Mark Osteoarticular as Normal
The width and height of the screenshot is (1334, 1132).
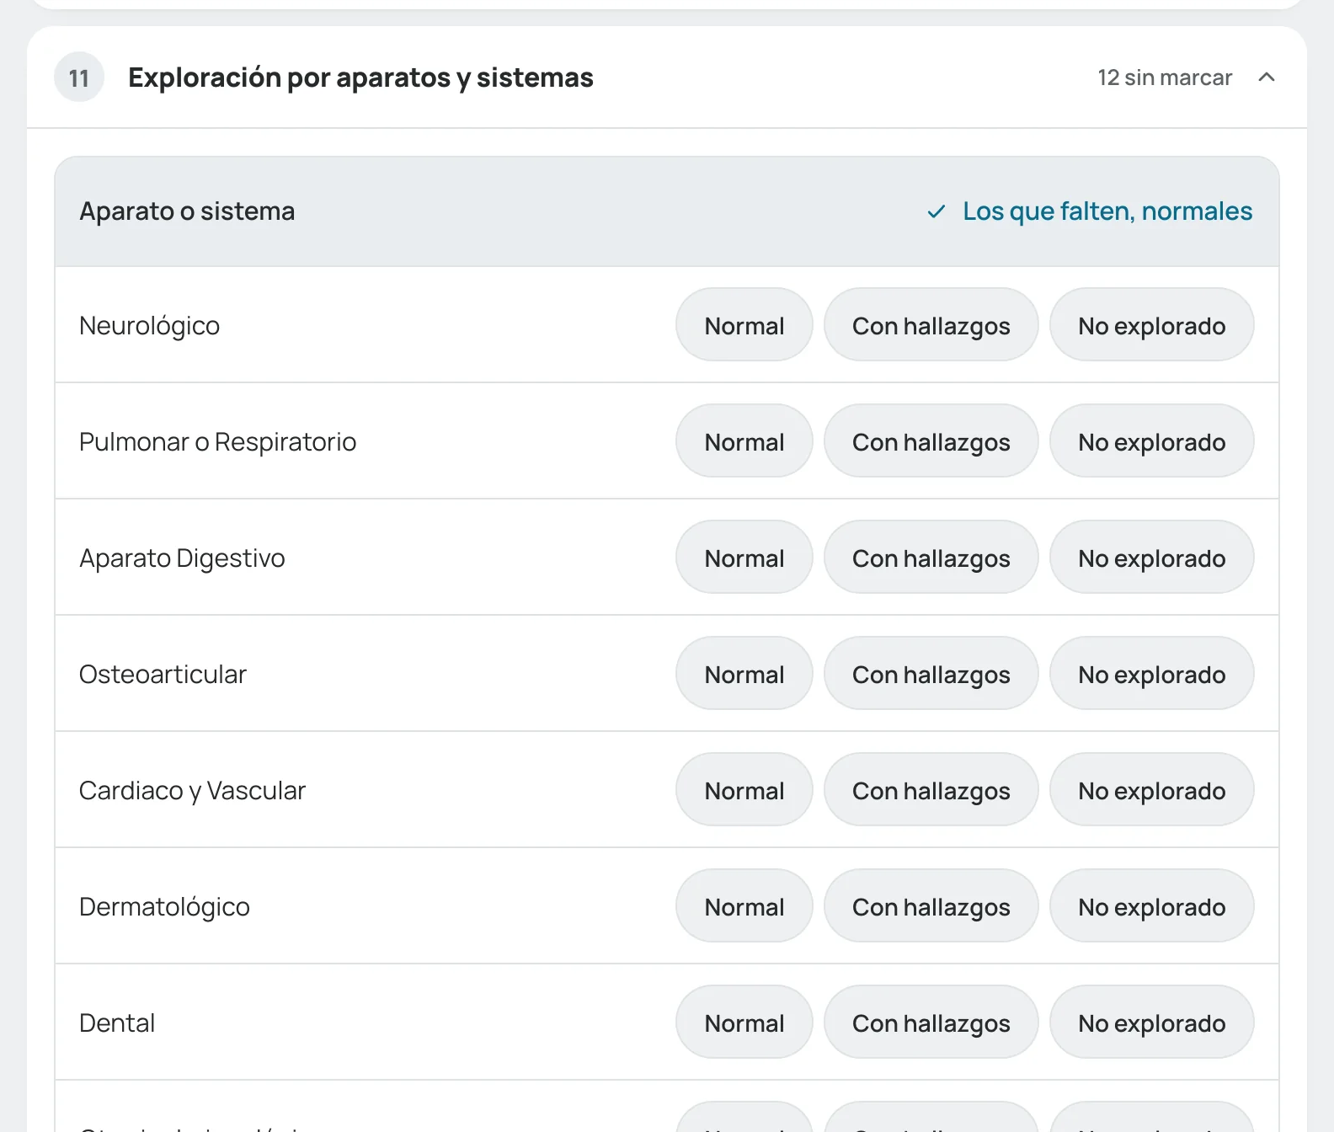(744, 674)
